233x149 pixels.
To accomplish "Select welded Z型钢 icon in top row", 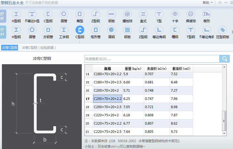I will coord(95,14).
